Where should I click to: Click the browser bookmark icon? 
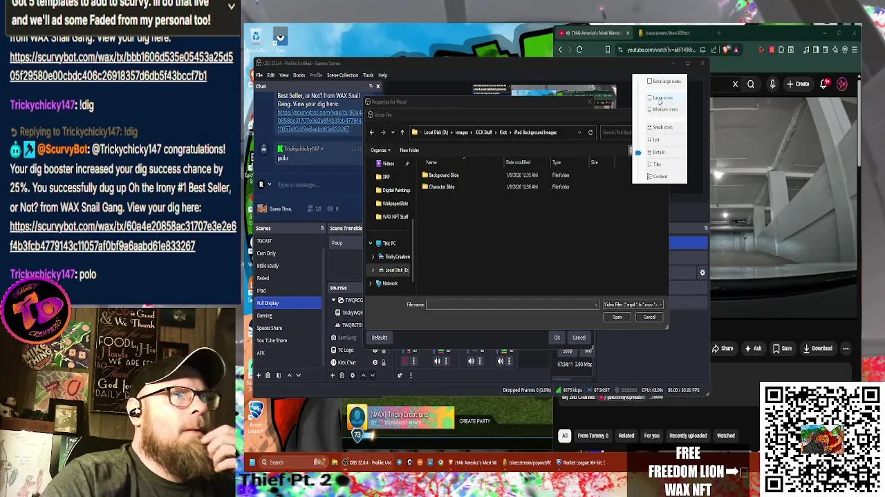(608, 50)
